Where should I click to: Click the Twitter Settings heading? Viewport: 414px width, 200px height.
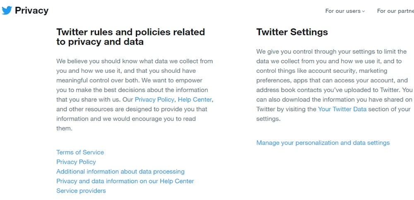point(292,32)
